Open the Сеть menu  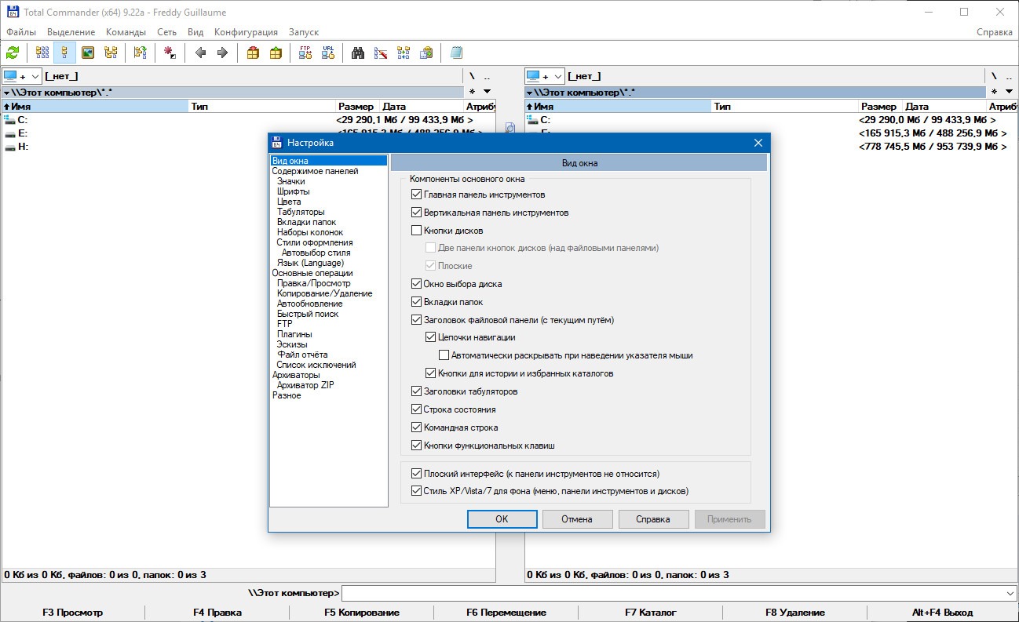[166, 32]
